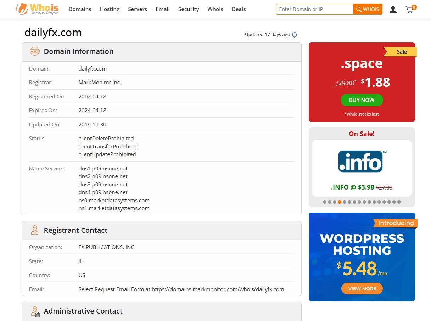Click the refresh icon next to Updated
431x321 pixels.
[x=295, y=35]
